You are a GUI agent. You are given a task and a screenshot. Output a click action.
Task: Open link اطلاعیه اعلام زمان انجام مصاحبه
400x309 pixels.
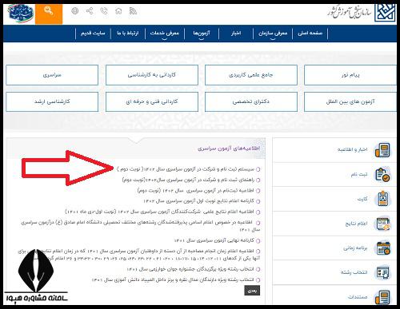pyautogui.click(x=138, y=255)
